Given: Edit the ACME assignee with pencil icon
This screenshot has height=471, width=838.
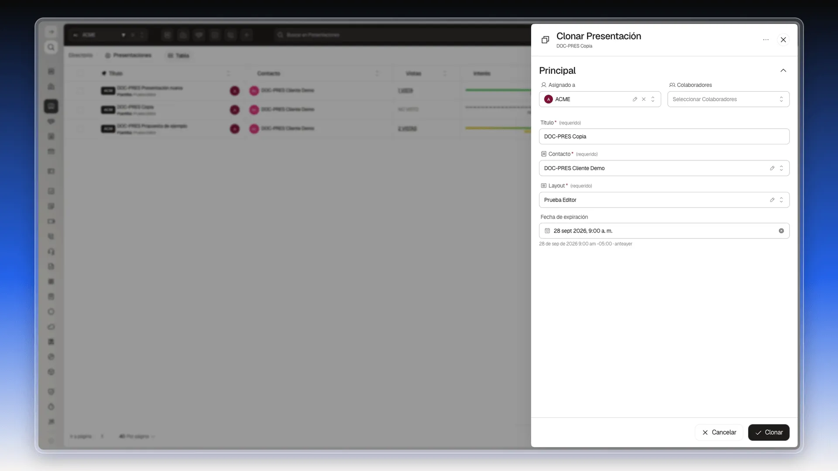Looking at the screenshot, I should [x=635, y=99].
